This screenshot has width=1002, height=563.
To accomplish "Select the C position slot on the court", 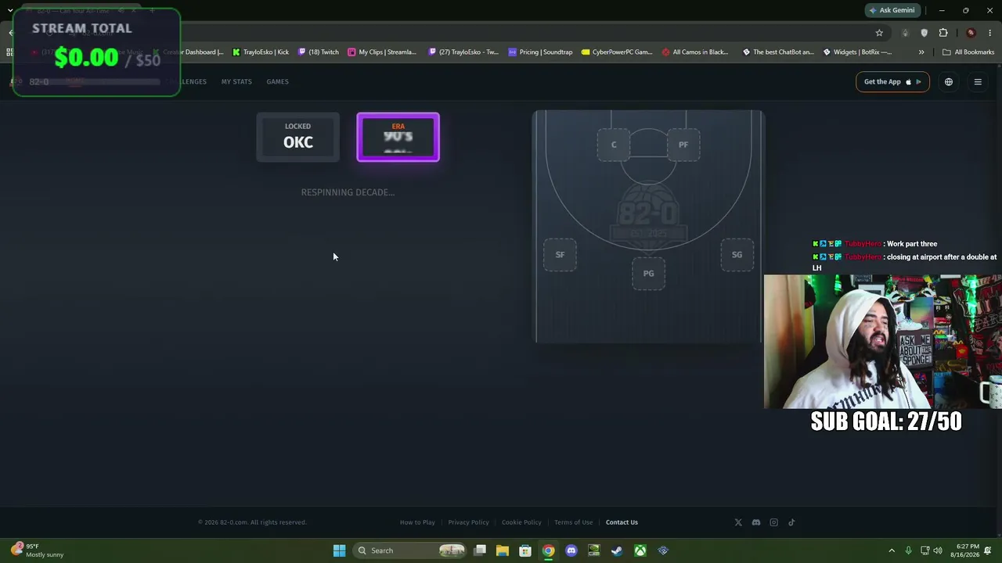I will tap(614, 145).
